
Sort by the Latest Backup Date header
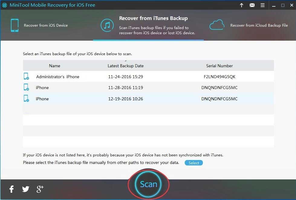coord(125,66)
